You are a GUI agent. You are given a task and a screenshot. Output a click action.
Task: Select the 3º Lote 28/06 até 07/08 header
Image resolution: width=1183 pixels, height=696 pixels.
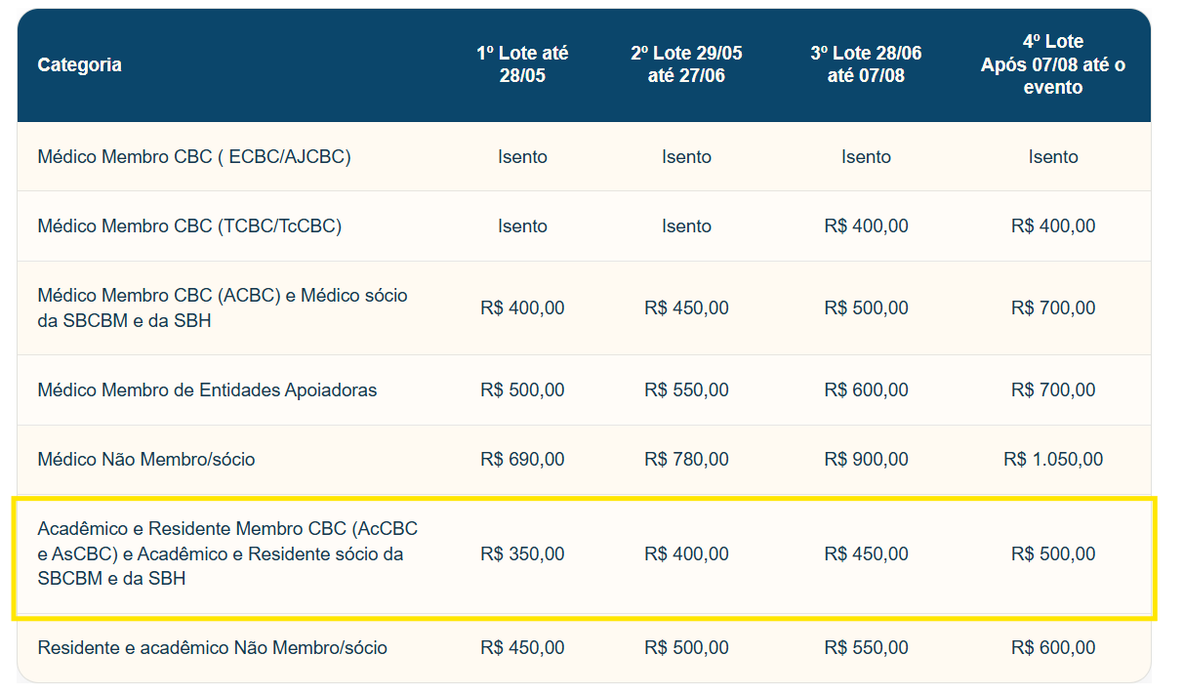coord(866,64)
